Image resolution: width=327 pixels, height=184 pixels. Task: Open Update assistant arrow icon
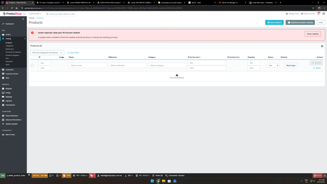pyautogui.click(x=3, y=124)
